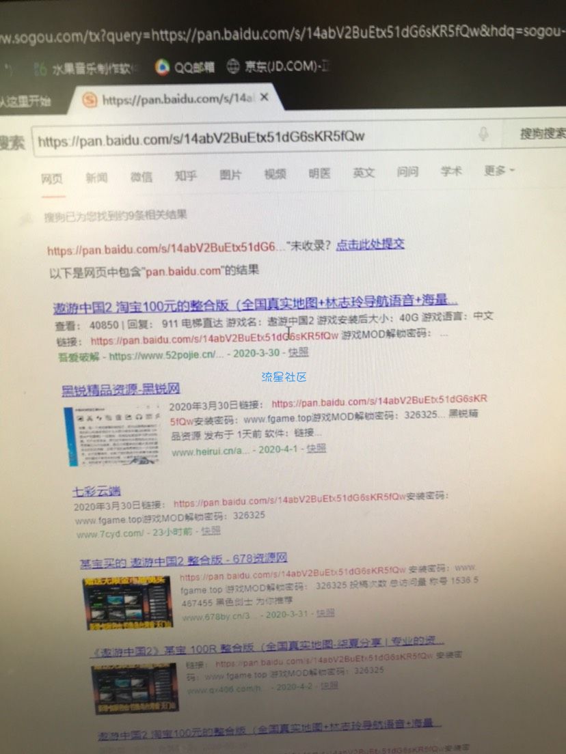Click the globe icon beside 京东(JD.COM)
This screenshot has width=566, height=754.
233,66
